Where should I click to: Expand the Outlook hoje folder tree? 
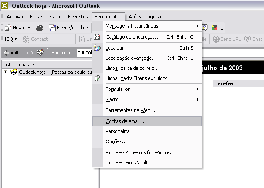(5, 72)
